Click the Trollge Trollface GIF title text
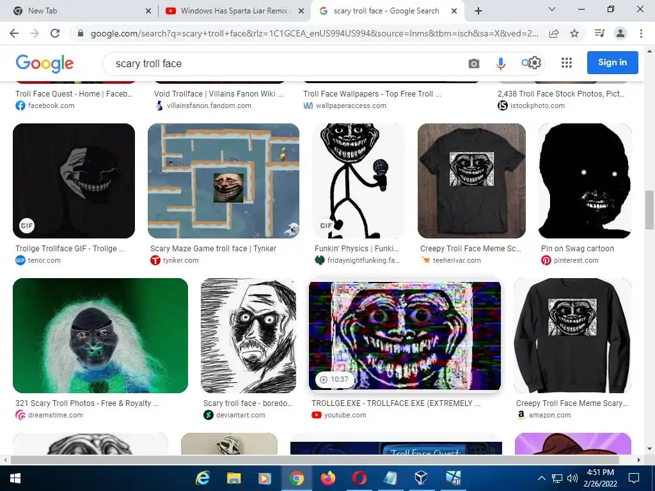This screenshot has width=655, height=491. [70, 249]
